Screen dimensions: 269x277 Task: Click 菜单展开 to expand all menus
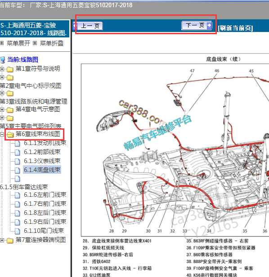[18, 43]
